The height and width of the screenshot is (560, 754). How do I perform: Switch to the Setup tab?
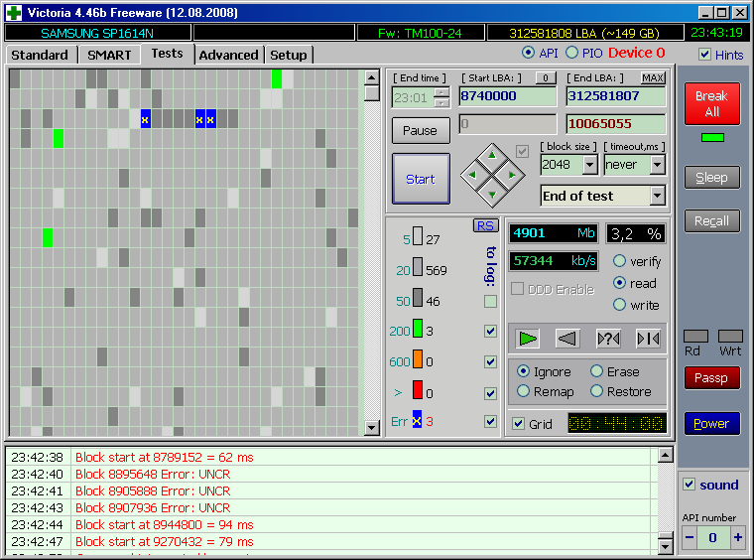[288, 55]
